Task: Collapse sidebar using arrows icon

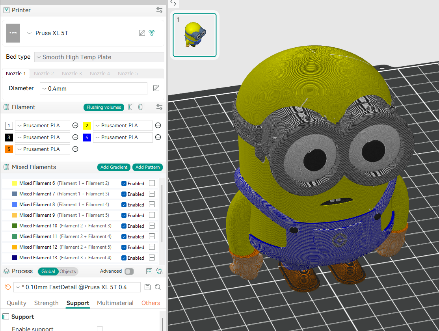Action: (x=173, y=4)
